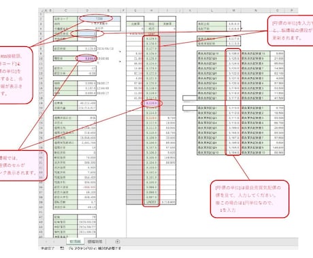This screenshot has height=258, width=313.
Task: Switch to the second inactive sheet tab
Action: coord(95,242)
